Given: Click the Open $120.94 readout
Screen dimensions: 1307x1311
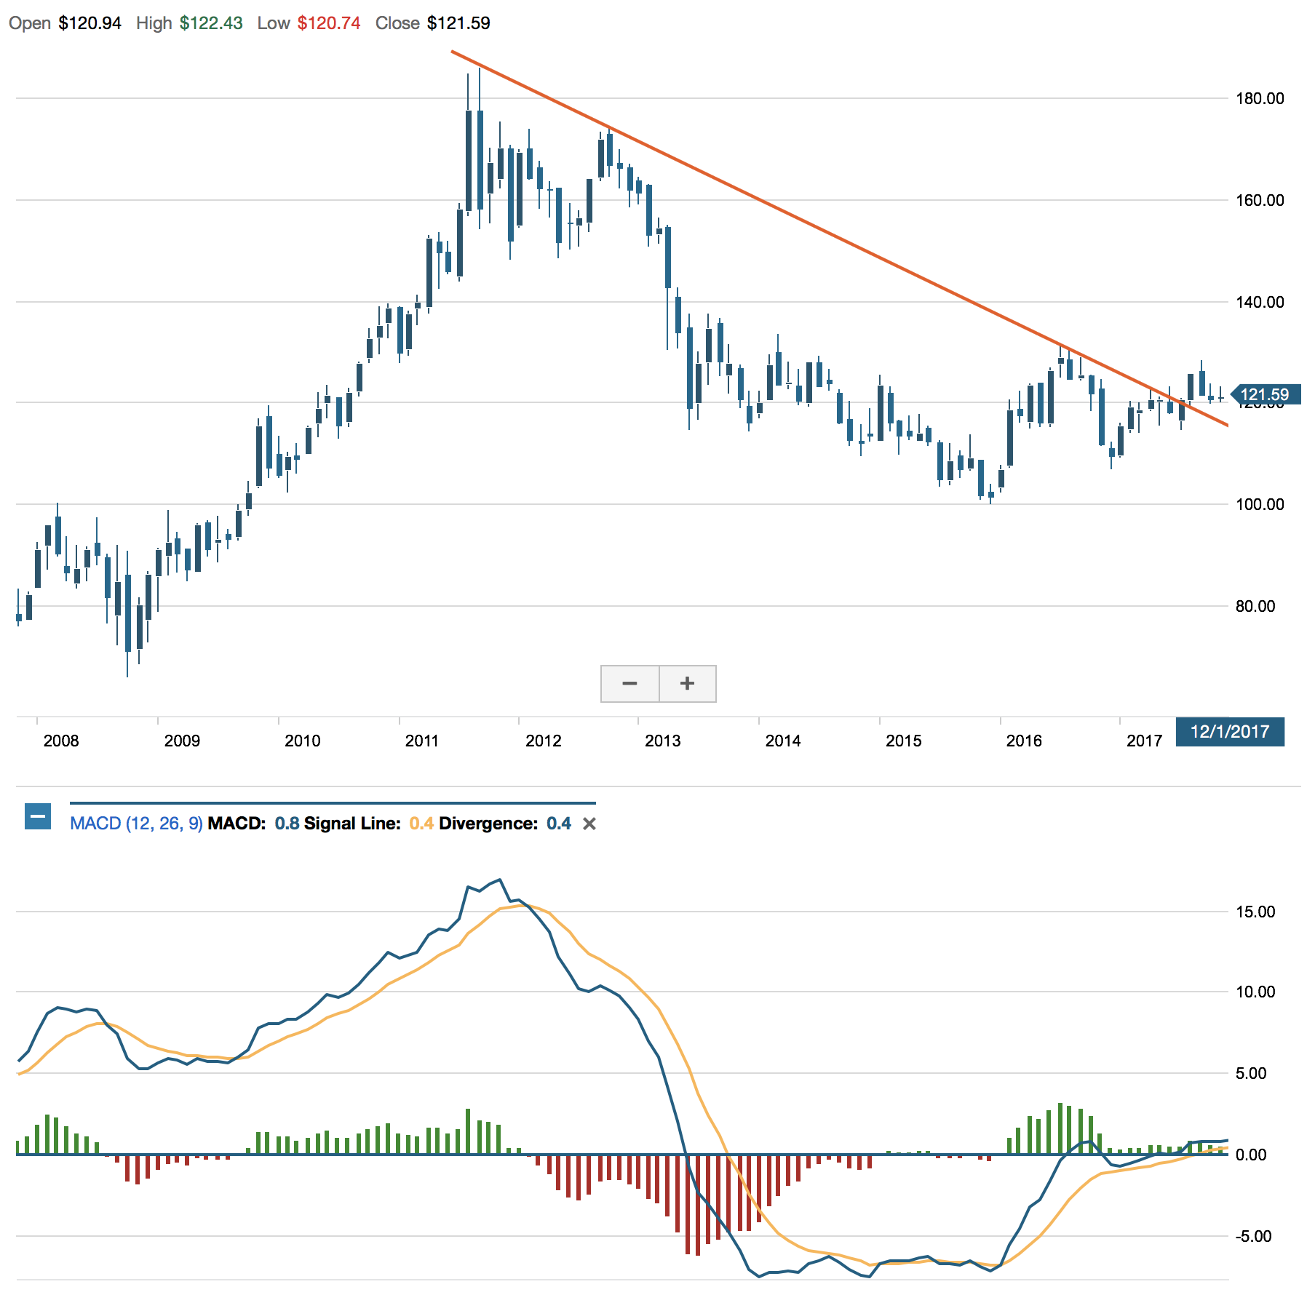Looking at the screenshot, I should click(65, 23).
